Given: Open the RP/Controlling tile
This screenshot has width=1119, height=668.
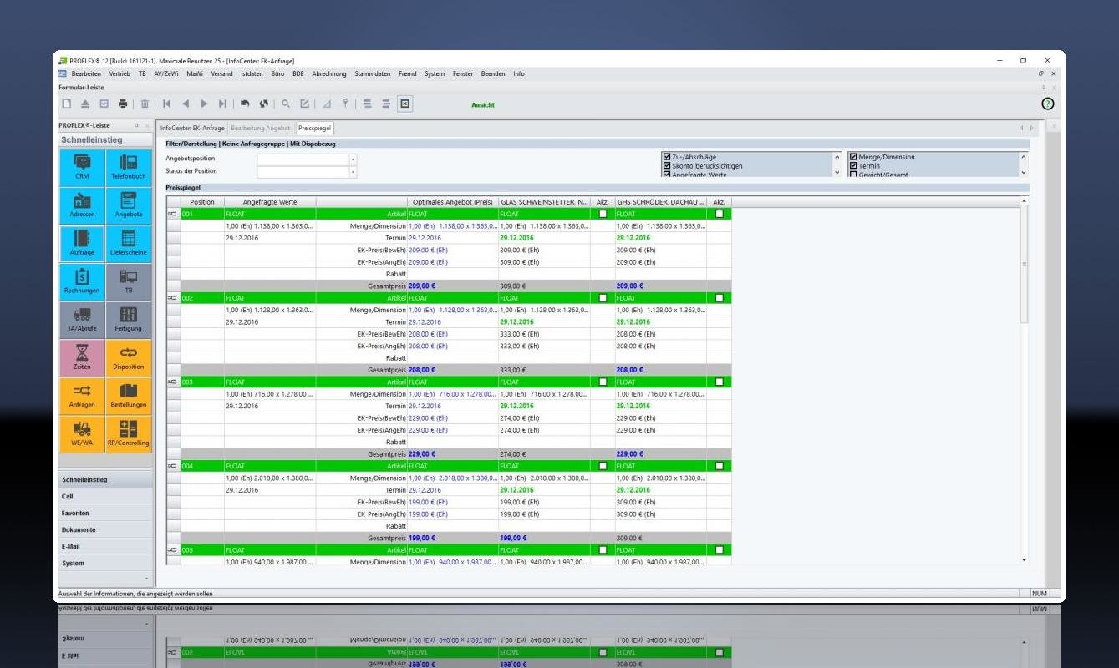Looking at the screenshot, I should click(129, 434).
